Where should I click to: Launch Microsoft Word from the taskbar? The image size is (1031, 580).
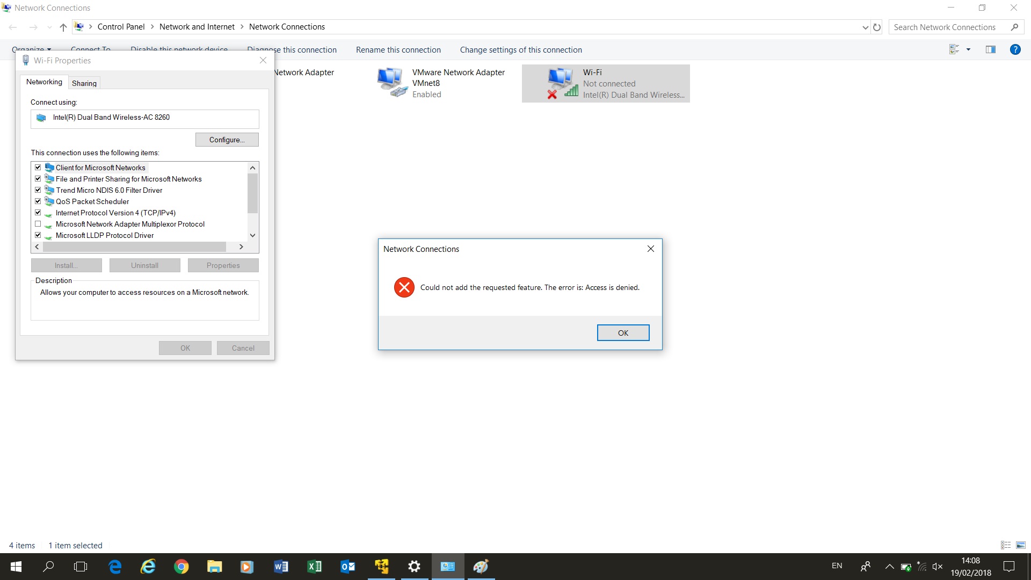281,567
